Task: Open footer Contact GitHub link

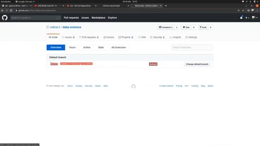Action: (x=166, y=86)
